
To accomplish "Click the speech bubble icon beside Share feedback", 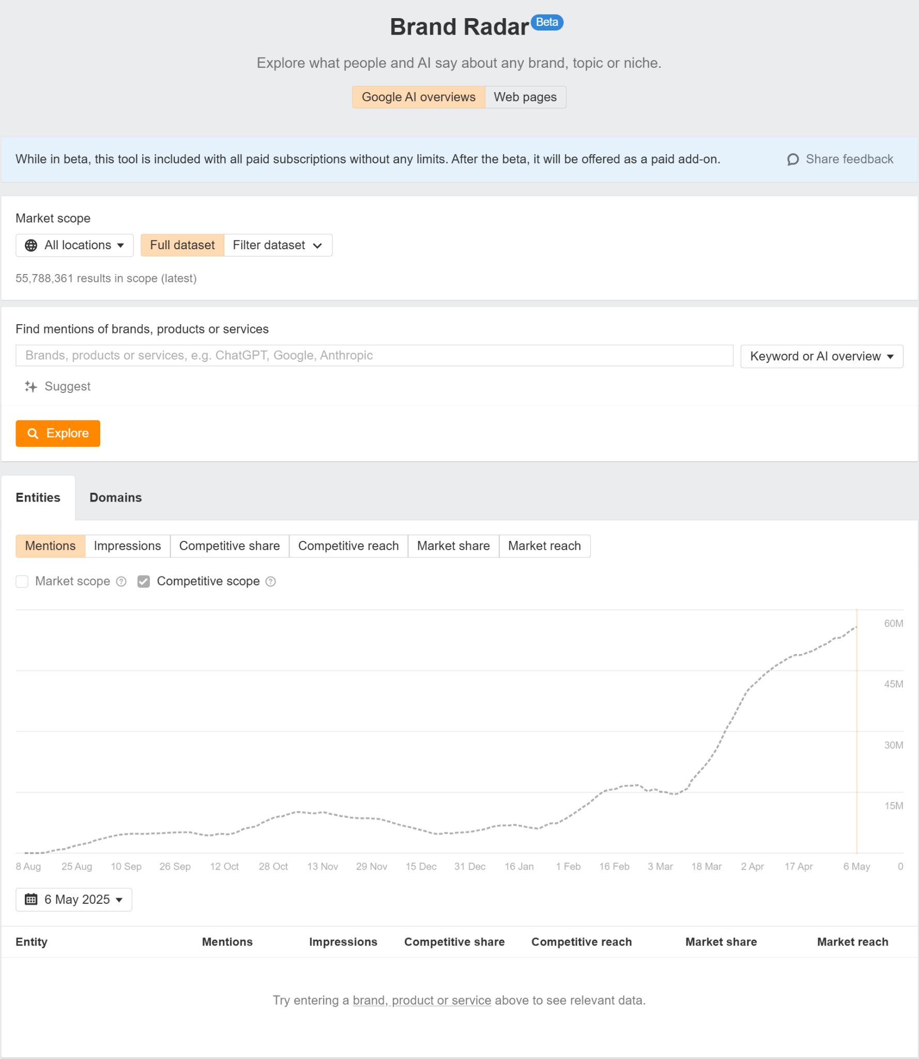I will pyautogui.click(x=793, y=159).
